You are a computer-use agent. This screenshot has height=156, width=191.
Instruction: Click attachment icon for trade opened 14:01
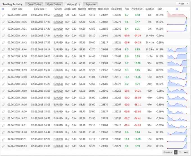pyautogui.click(x=3, y=126)
